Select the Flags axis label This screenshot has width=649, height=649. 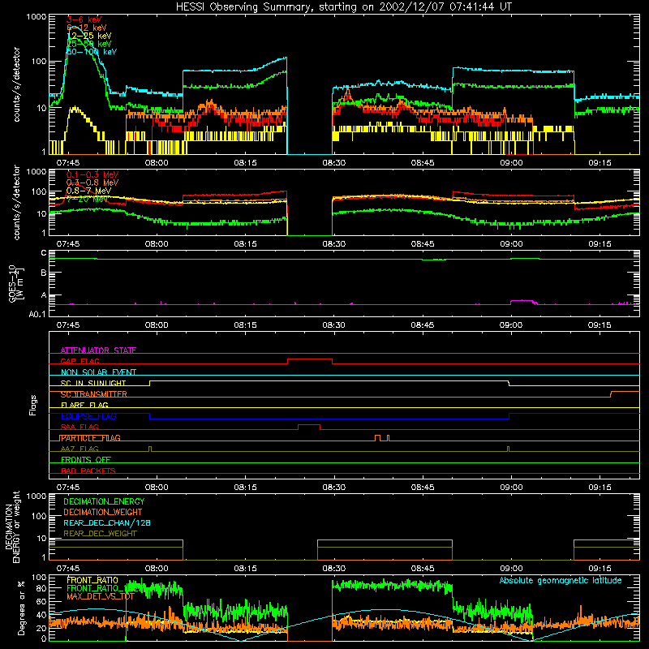click(33, 405)
